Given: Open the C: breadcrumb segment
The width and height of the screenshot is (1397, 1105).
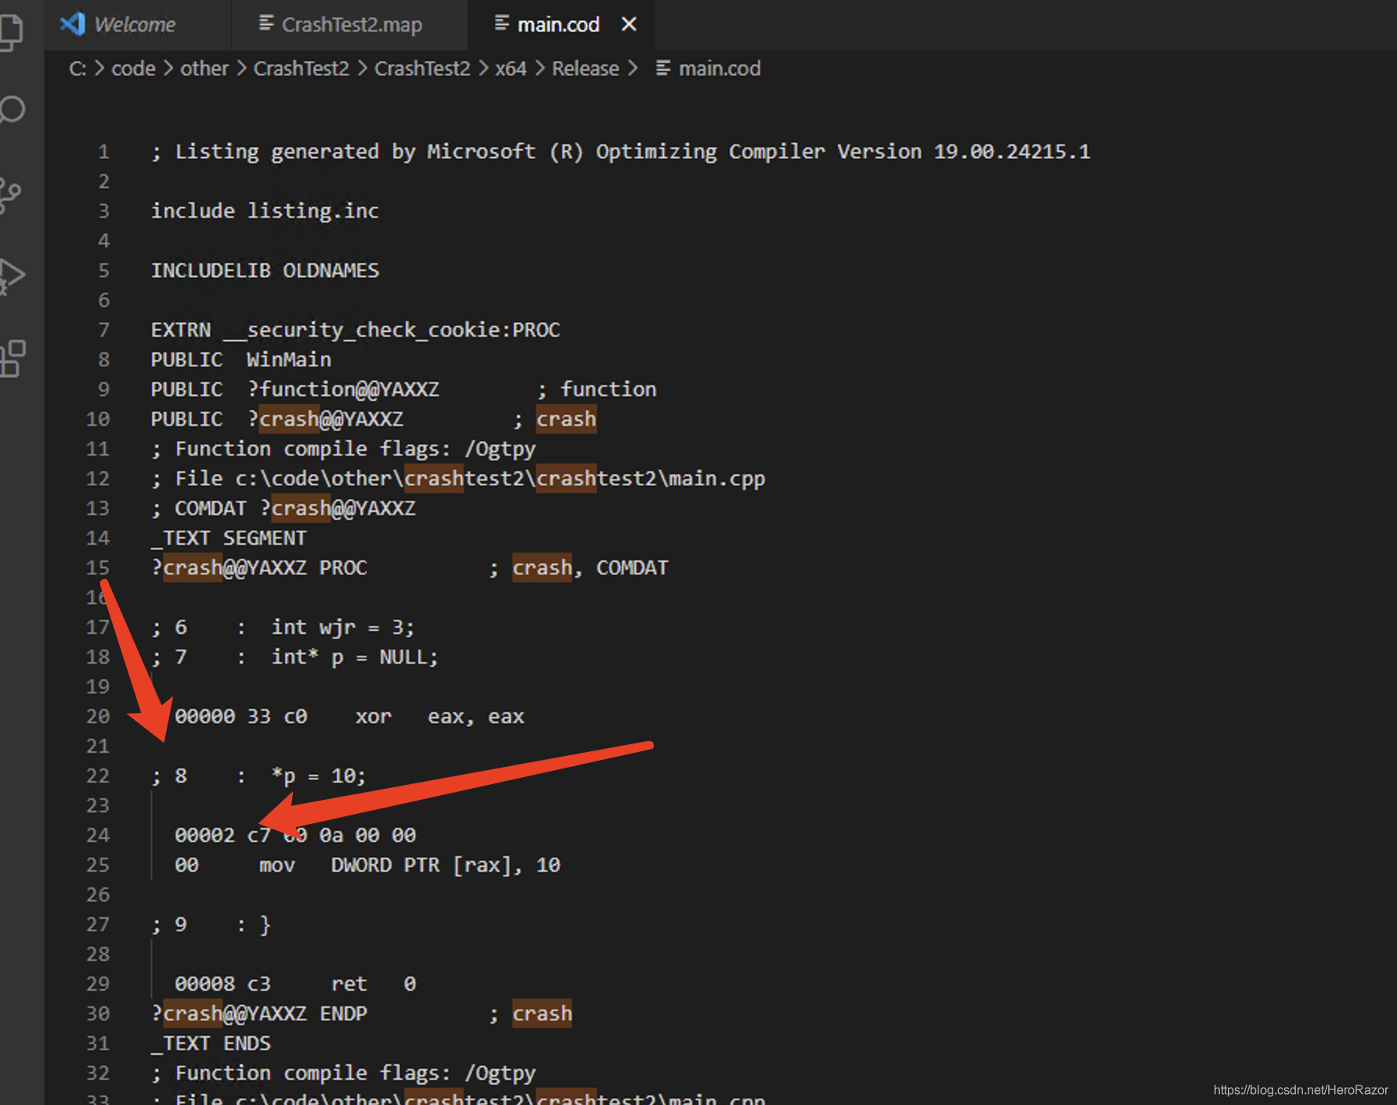Looking at the screenshot, I should coord(78,69).
